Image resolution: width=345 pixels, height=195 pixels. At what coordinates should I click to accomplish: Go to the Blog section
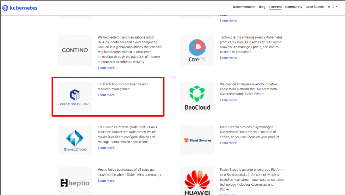[x=262, y=7]
